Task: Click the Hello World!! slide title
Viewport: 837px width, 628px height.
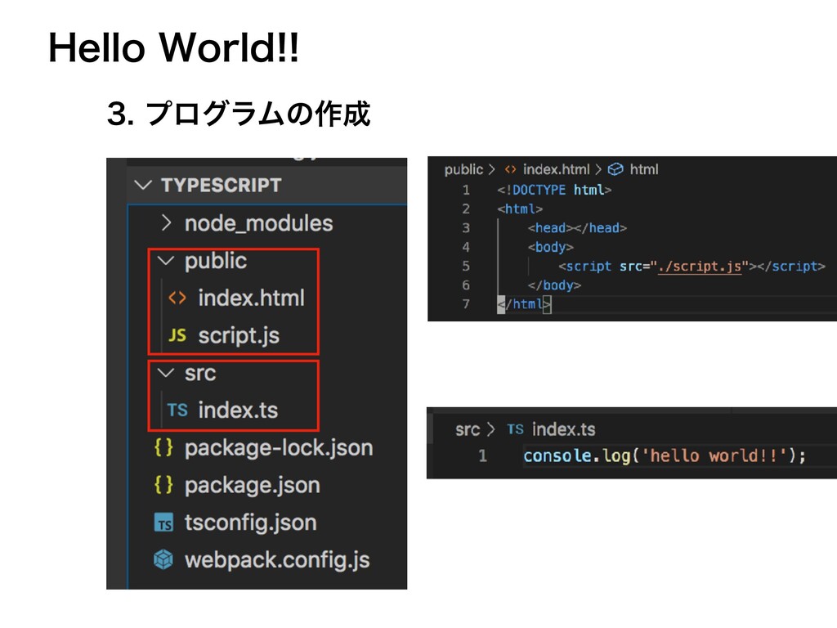Action: pyautogui.click(x=173, y=47)
